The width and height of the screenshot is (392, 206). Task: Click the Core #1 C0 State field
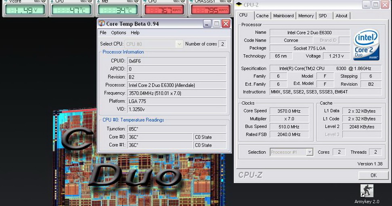pyautogui.click(x=210, y=145)
